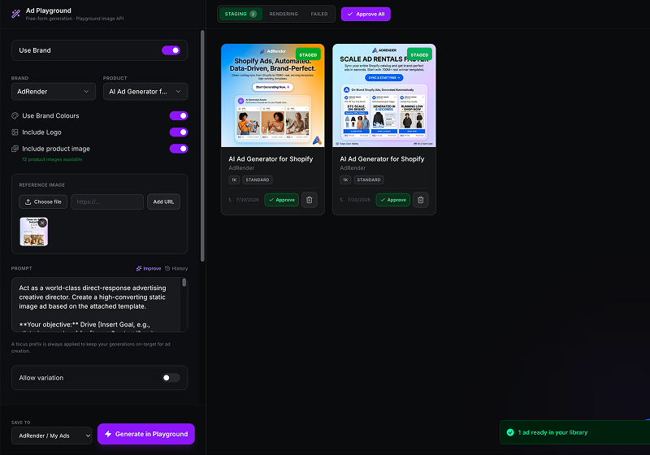Click the palette icon beside Use Brand Colours

tap(15, 115)
